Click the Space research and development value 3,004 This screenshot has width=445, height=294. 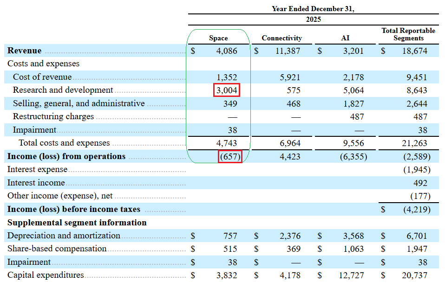[x=227, y=90]
